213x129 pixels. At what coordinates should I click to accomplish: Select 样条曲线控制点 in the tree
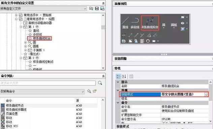(43, 62)
